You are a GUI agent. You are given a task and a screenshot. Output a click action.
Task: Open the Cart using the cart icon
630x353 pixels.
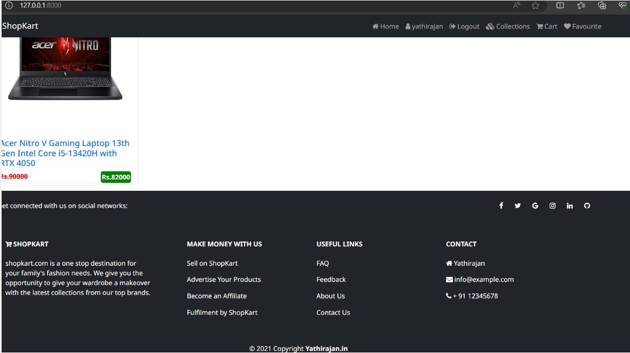(546, 26)
